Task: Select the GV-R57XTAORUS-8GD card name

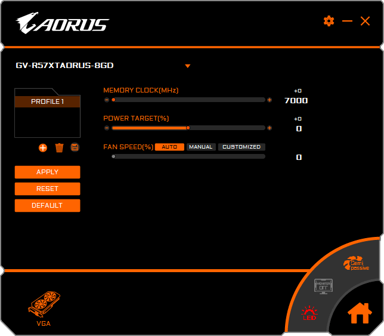Action: coord(64,66)
